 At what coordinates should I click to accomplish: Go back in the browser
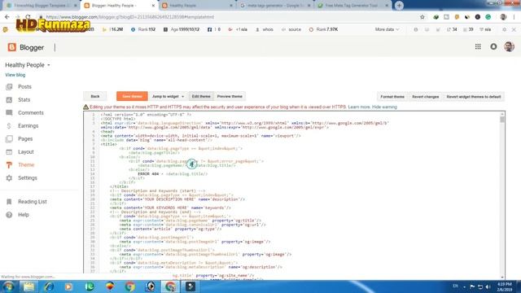click(x=7, y=17)
